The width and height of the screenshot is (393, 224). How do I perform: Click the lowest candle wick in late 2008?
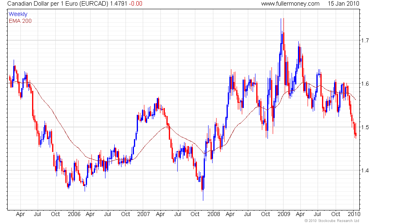pos(203,200)
